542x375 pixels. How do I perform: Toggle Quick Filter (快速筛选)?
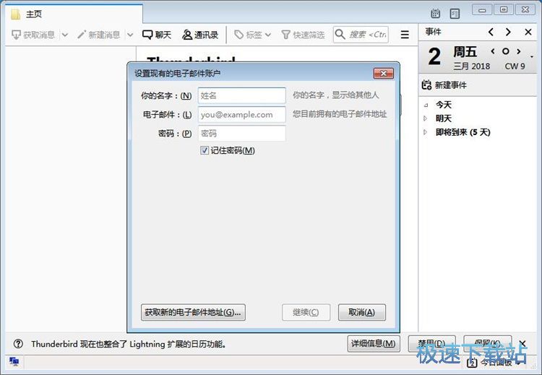coord(303,35)
